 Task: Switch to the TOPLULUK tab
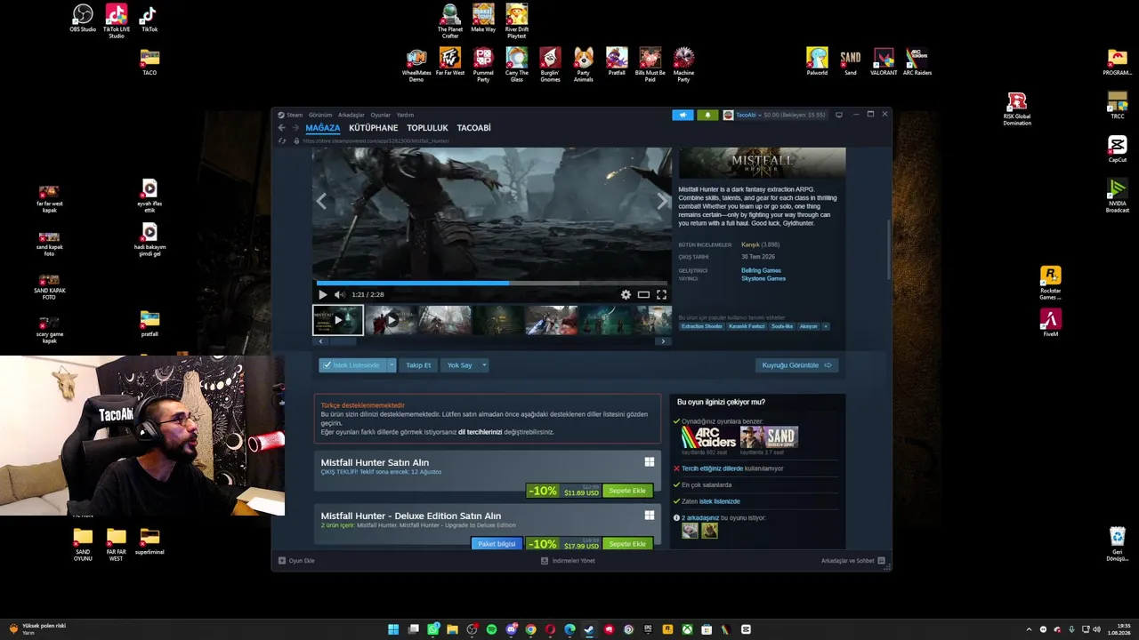(427, 128)
